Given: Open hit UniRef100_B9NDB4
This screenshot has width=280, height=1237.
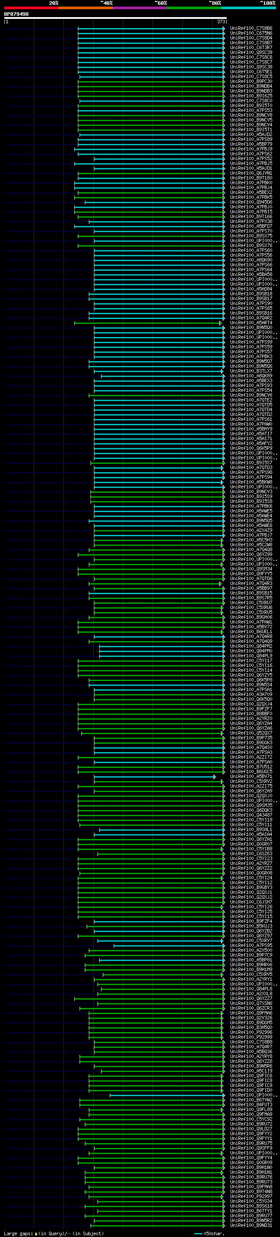Looking at the screenshot, I should 251,86.
